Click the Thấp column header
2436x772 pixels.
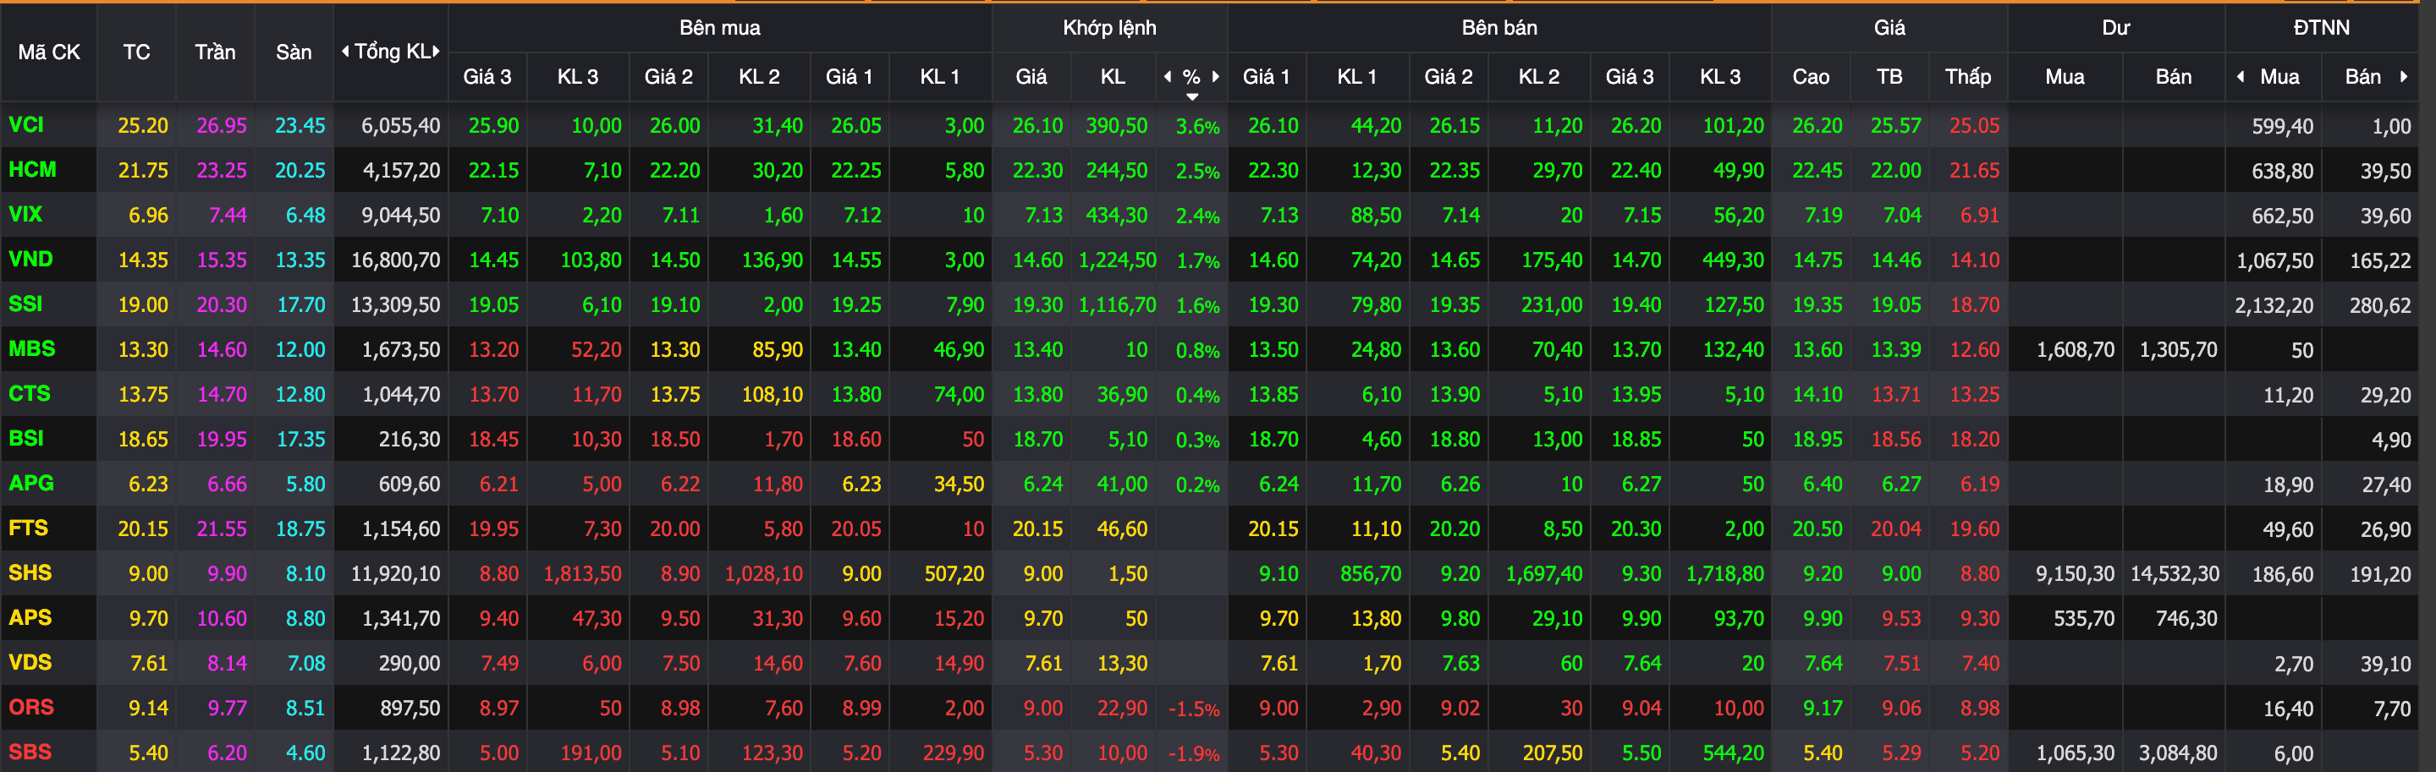tap(1968, 77)
